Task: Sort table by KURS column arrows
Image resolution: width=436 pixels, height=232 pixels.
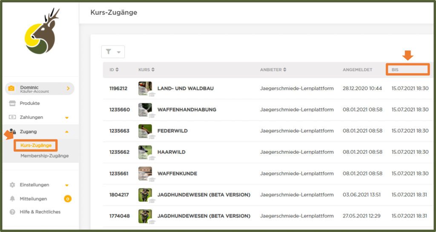Action: 153,70
